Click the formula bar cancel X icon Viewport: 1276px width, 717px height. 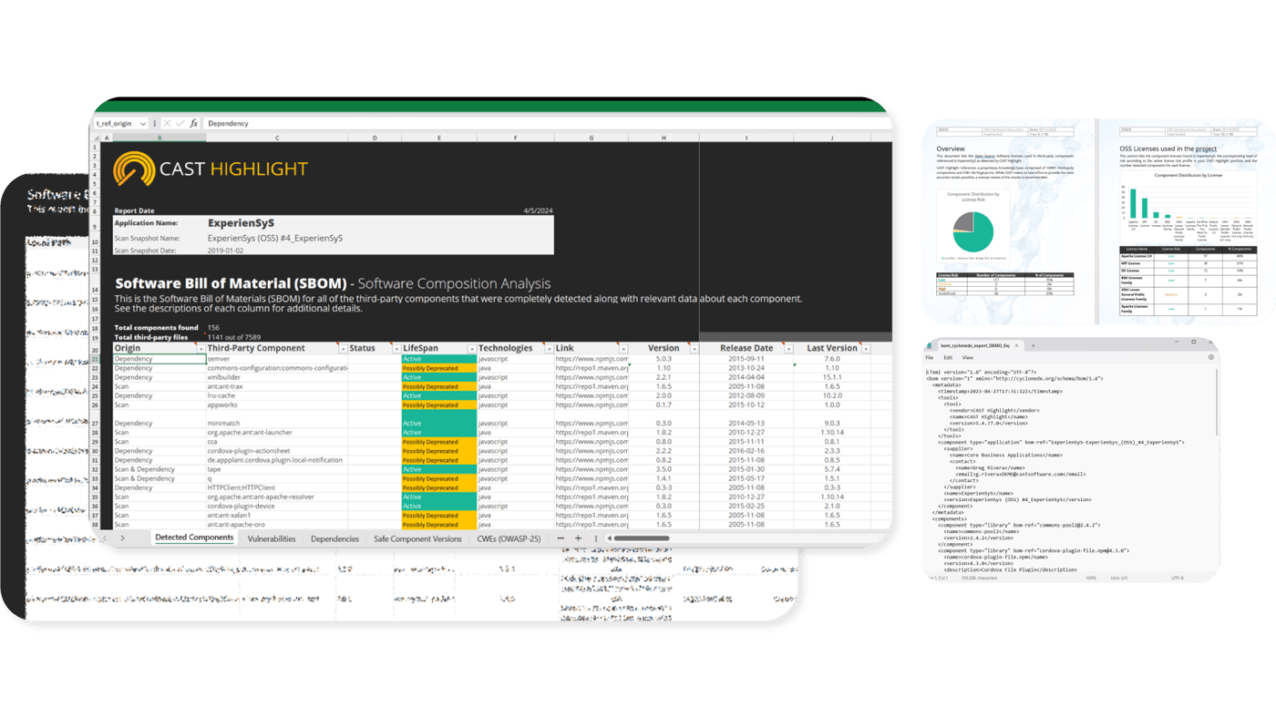[x=167, y=123]
